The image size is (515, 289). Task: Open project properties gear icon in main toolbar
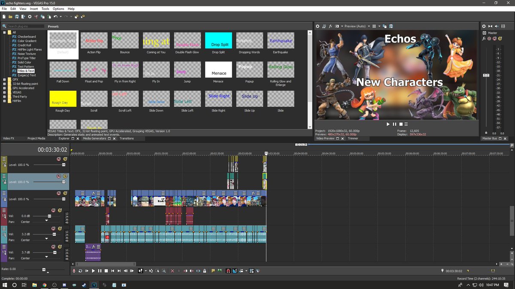click(30, 17)
